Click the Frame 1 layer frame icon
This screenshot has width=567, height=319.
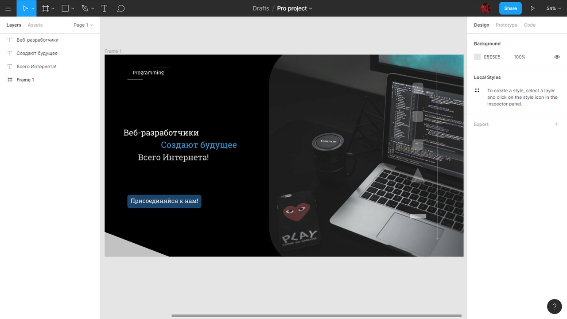pyautogui.click(x=10, y=80)
